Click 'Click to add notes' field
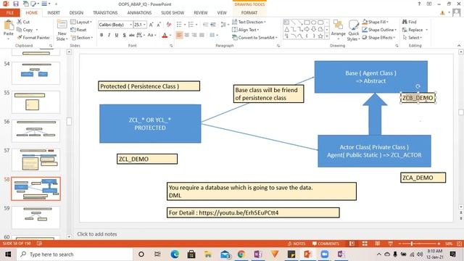This screenshot has height=261, width=464. tap(97, 233)
